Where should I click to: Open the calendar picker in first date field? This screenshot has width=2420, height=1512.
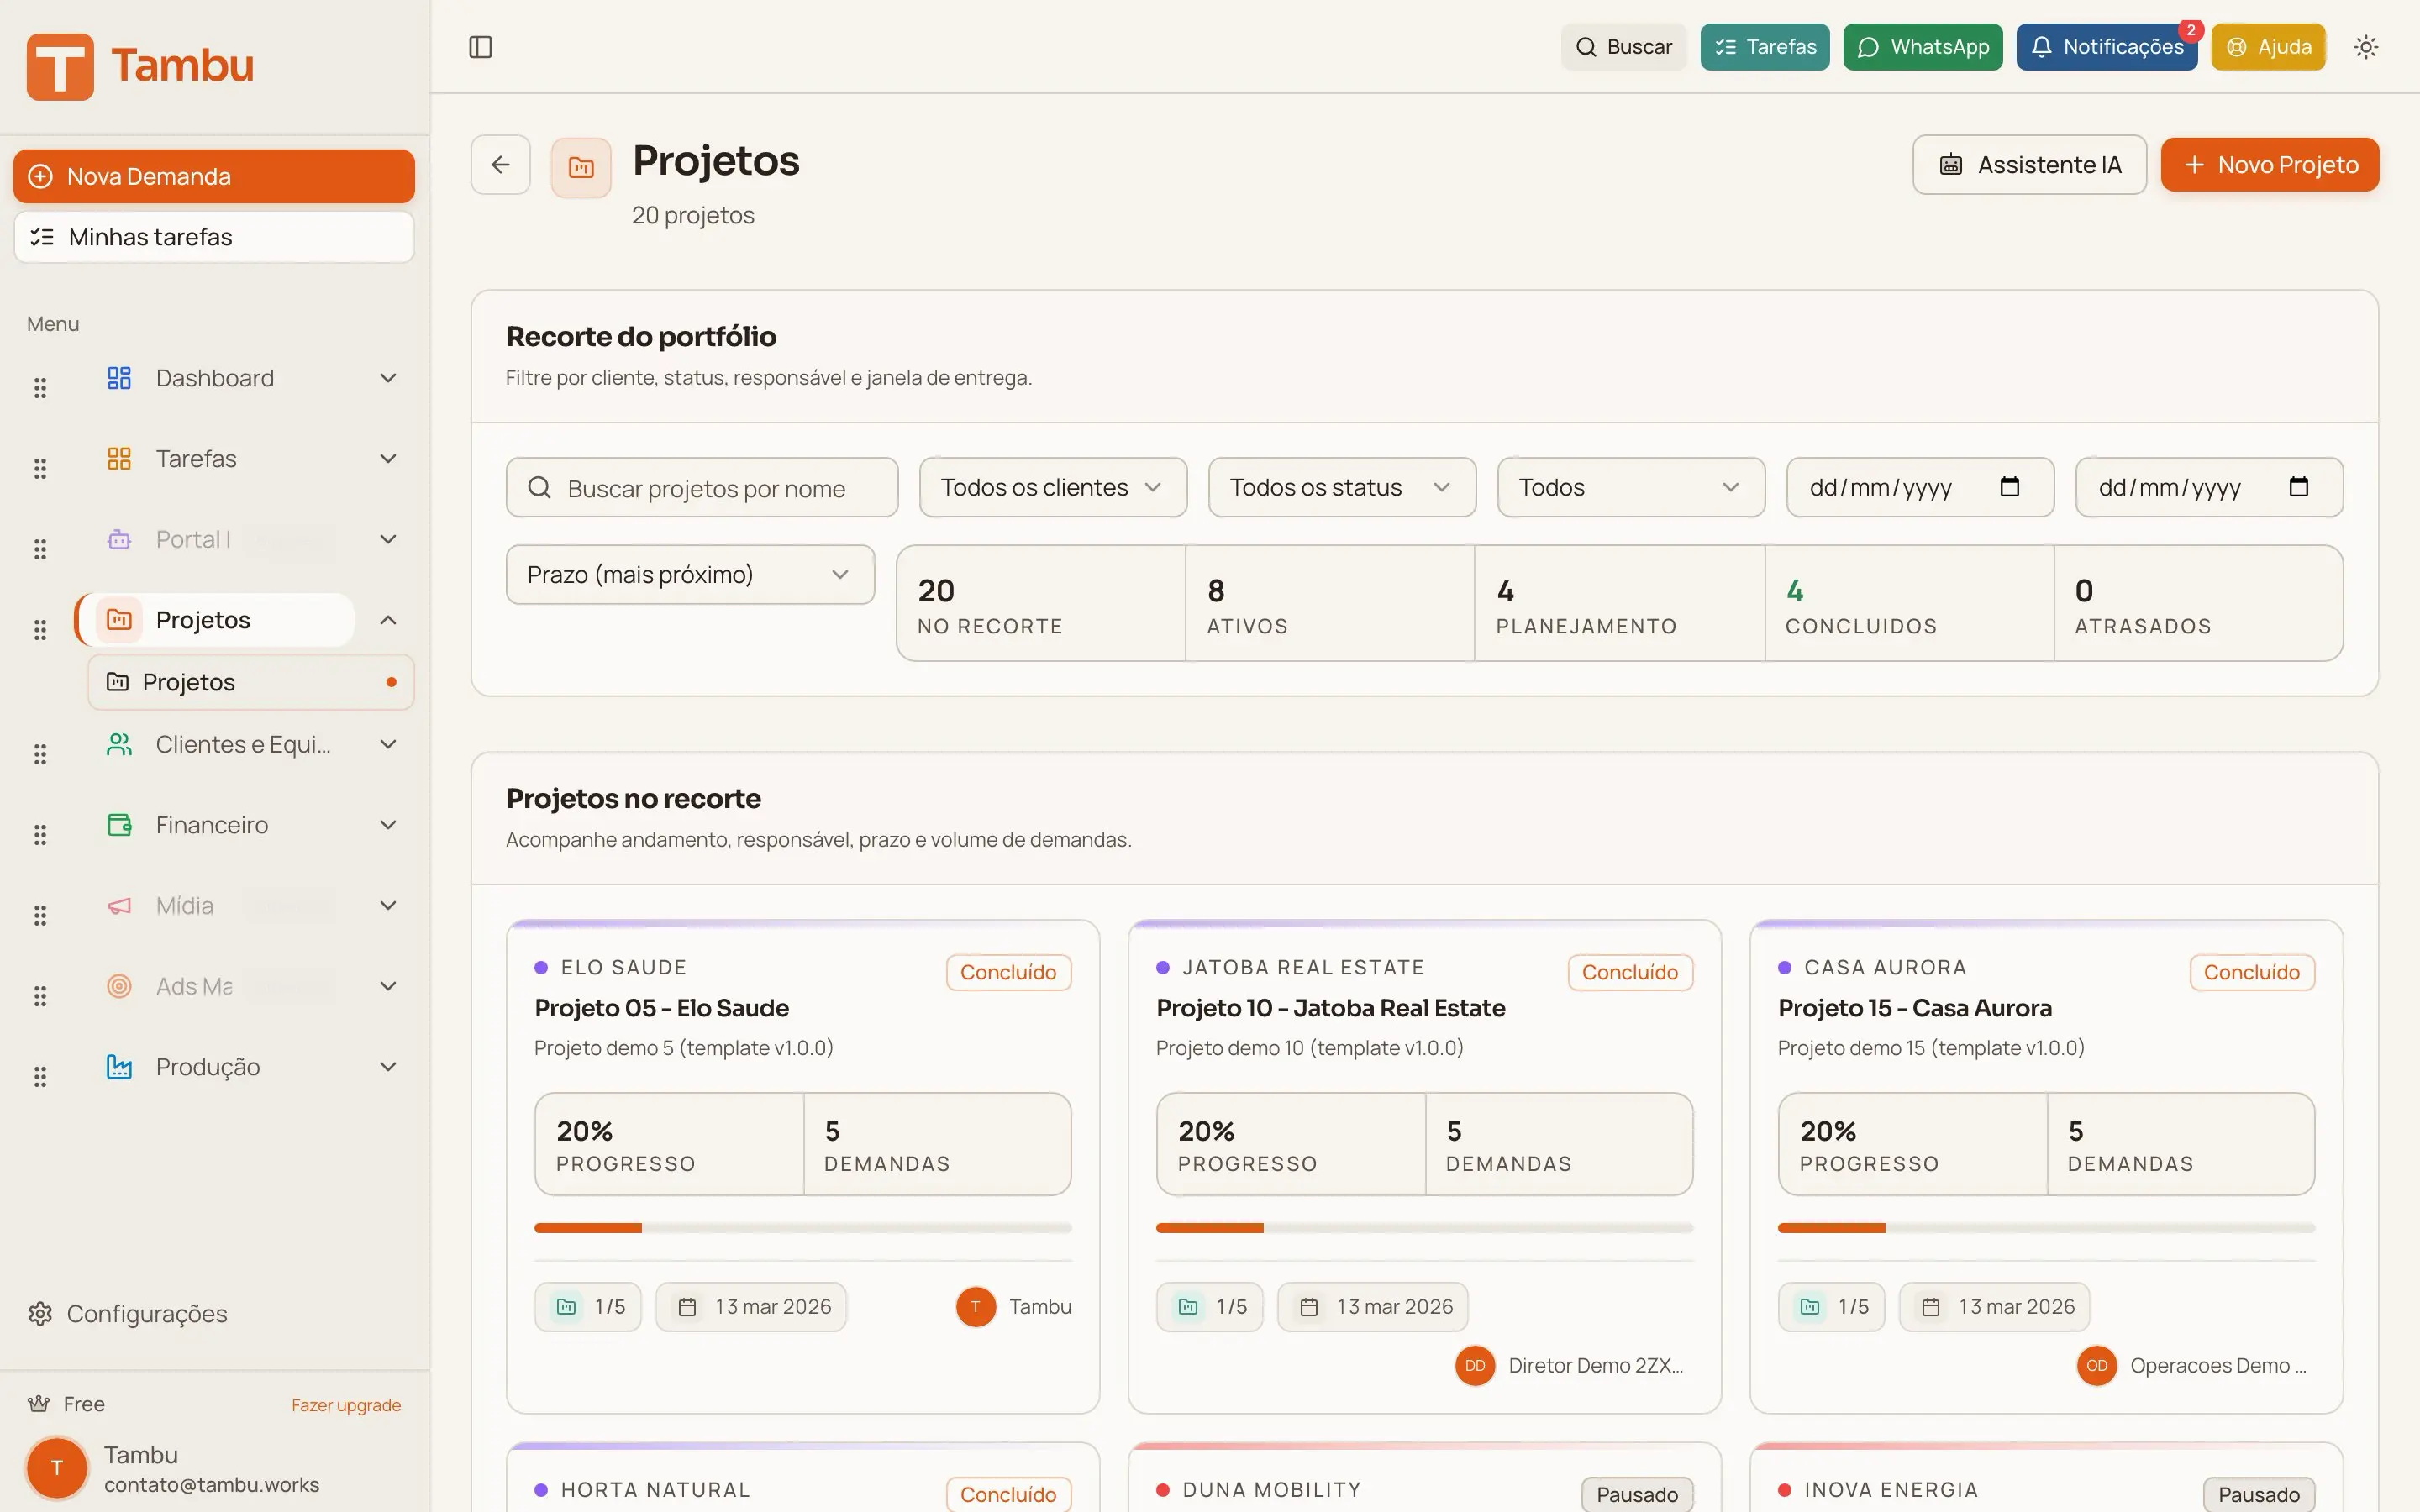2009,487
